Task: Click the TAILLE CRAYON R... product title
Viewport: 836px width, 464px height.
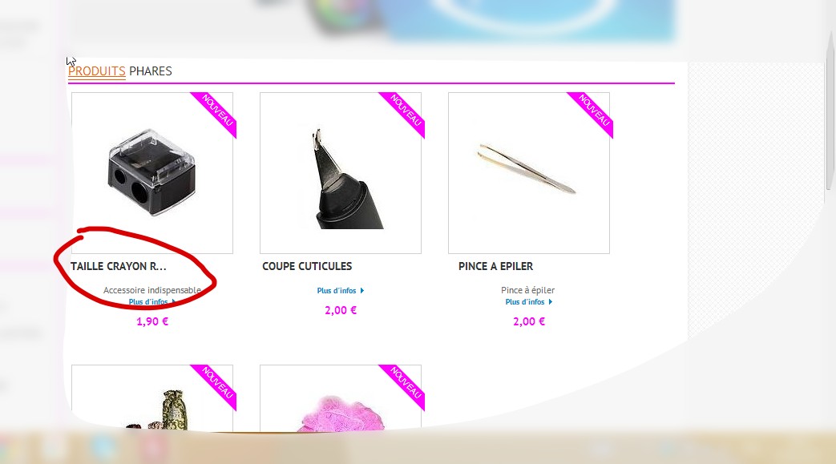Action: click(x=119, y=266)
